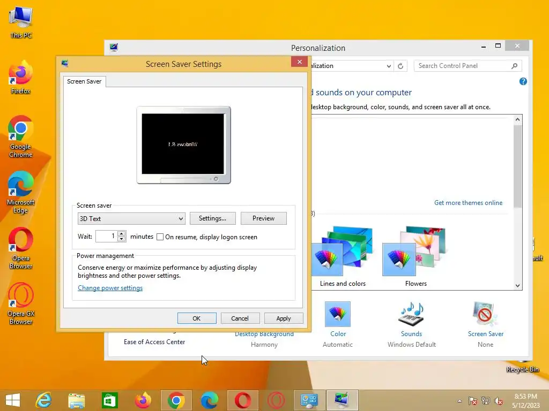This screenshot has height=411, width=549.
Task: Open Edge from the taskbar
Action: click(x=210, y=400)
